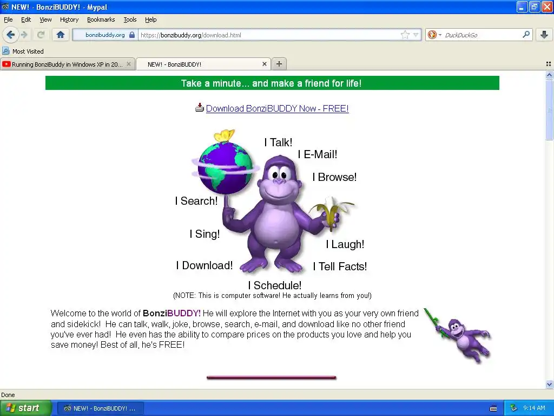Click the 'I Talk!' text

[279, 142]
